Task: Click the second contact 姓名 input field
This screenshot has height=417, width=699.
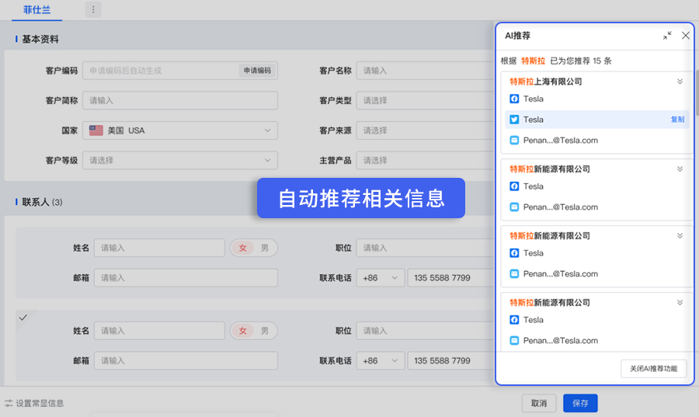Action: 159,331
